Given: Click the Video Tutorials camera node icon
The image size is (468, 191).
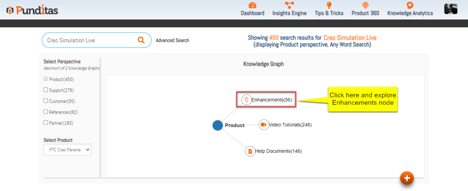Looking at the screenshot, I should coord(263,125).
